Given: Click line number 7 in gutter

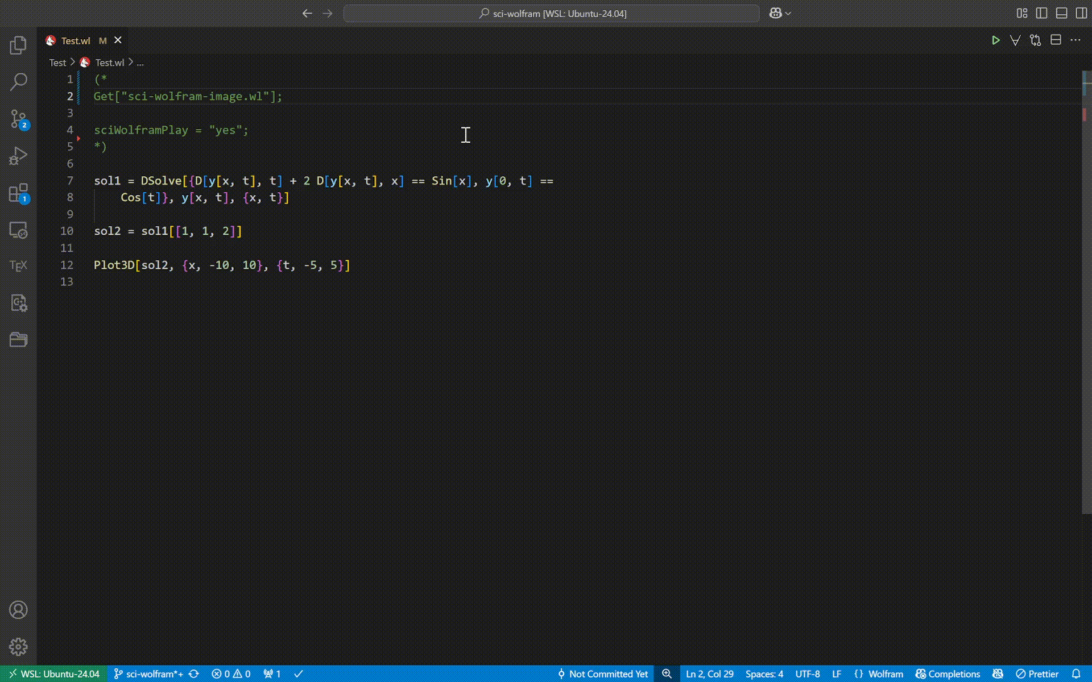Looking at the screenshot, I should coord(70,181).
